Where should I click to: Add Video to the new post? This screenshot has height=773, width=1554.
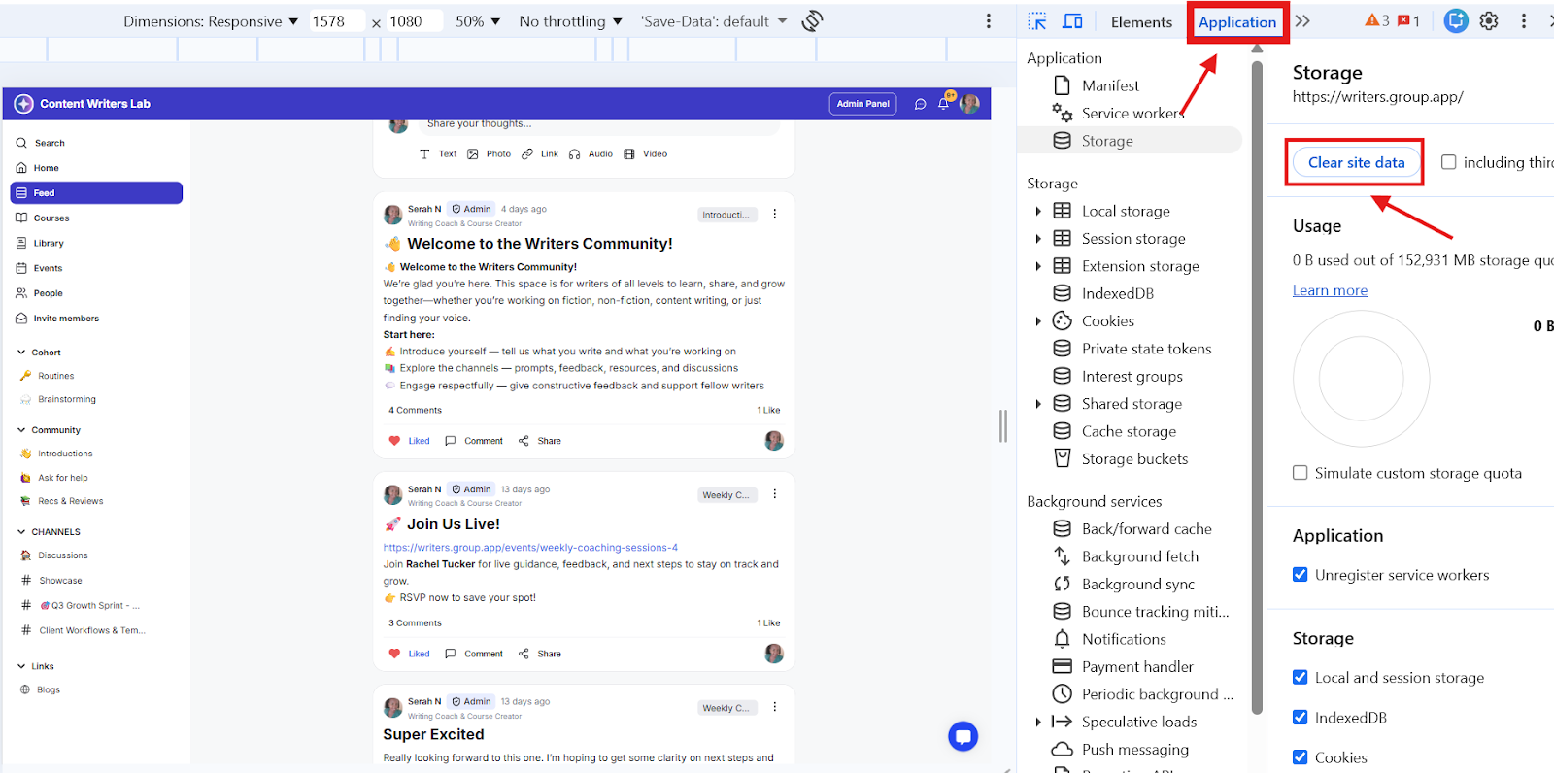coord(645,153)
